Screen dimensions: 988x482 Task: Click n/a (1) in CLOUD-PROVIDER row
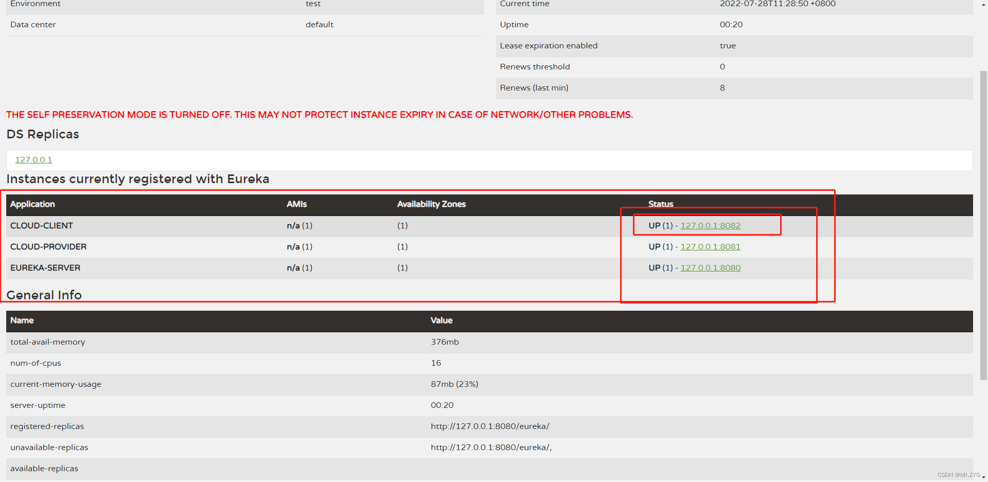pyautogui.click(x=299, y=247)
